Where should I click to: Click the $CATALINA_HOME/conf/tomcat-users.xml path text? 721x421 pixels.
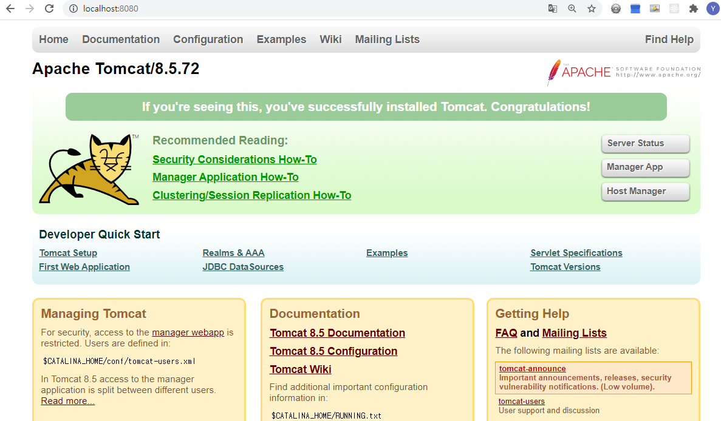119,362
